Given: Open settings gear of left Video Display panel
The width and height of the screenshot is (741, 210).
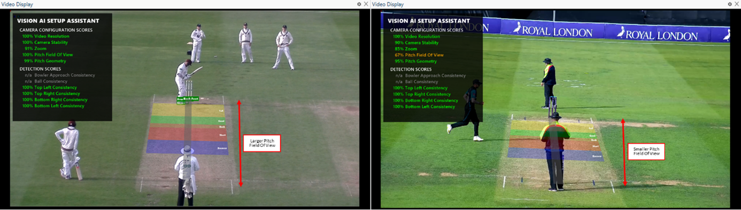Looking at the screenshot, I should [x=359, y=4].
